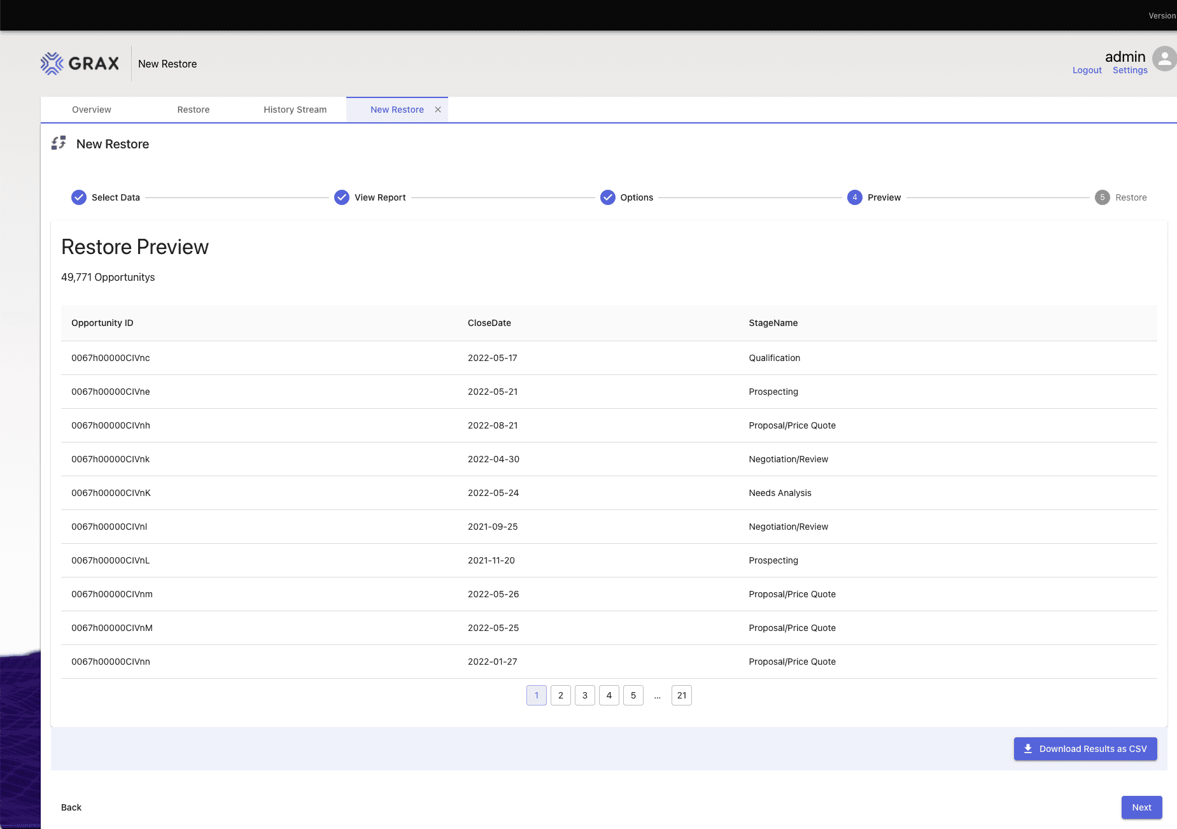This screenshot has height=829, width=1177.
Task: Switch to the Restore tab
Action: pyautogui.click(x=194, y=110)
